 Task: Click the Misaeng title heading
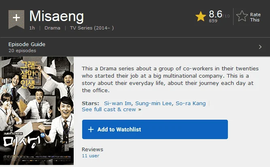(x=57, y=16)
